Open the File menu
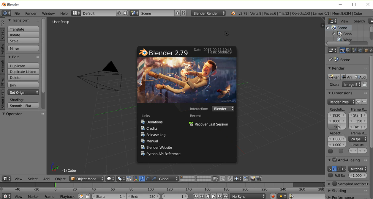This screenshot has height=199, width=373. 17,13
